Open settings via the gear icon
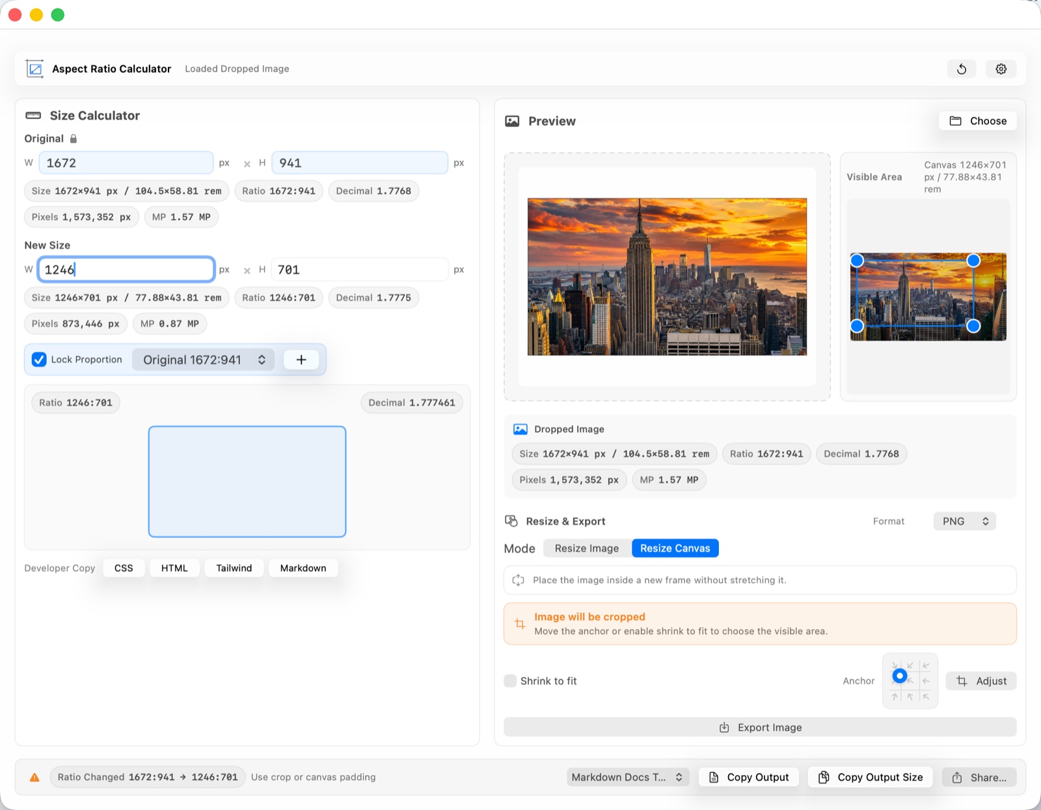Image resolution: width=1041 pixels, height=810 pixels. point(1001,69)
